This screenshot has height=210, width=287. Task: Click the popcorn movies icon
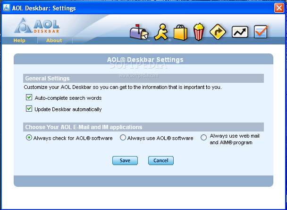(199, 32)
